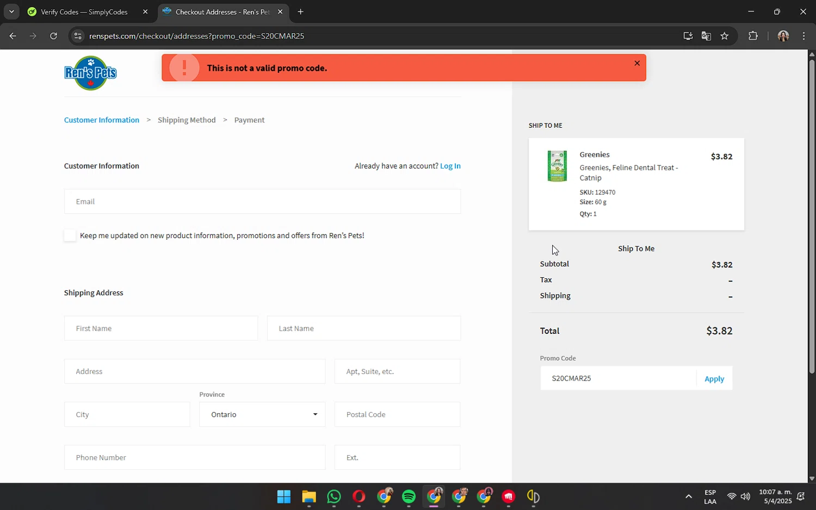Open WhatsApp from taskbar
The image size is (816, 510).
[x=334, y=496]
